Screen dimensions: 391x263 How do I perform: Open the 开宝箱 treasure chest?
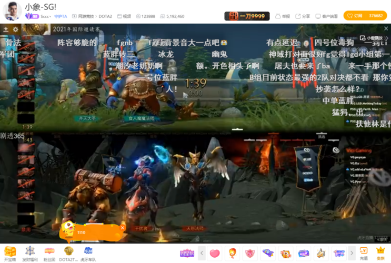point(10,254)
